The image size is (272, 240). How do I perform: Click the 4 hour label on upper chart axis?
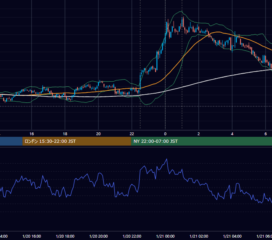tap(232, 134)
